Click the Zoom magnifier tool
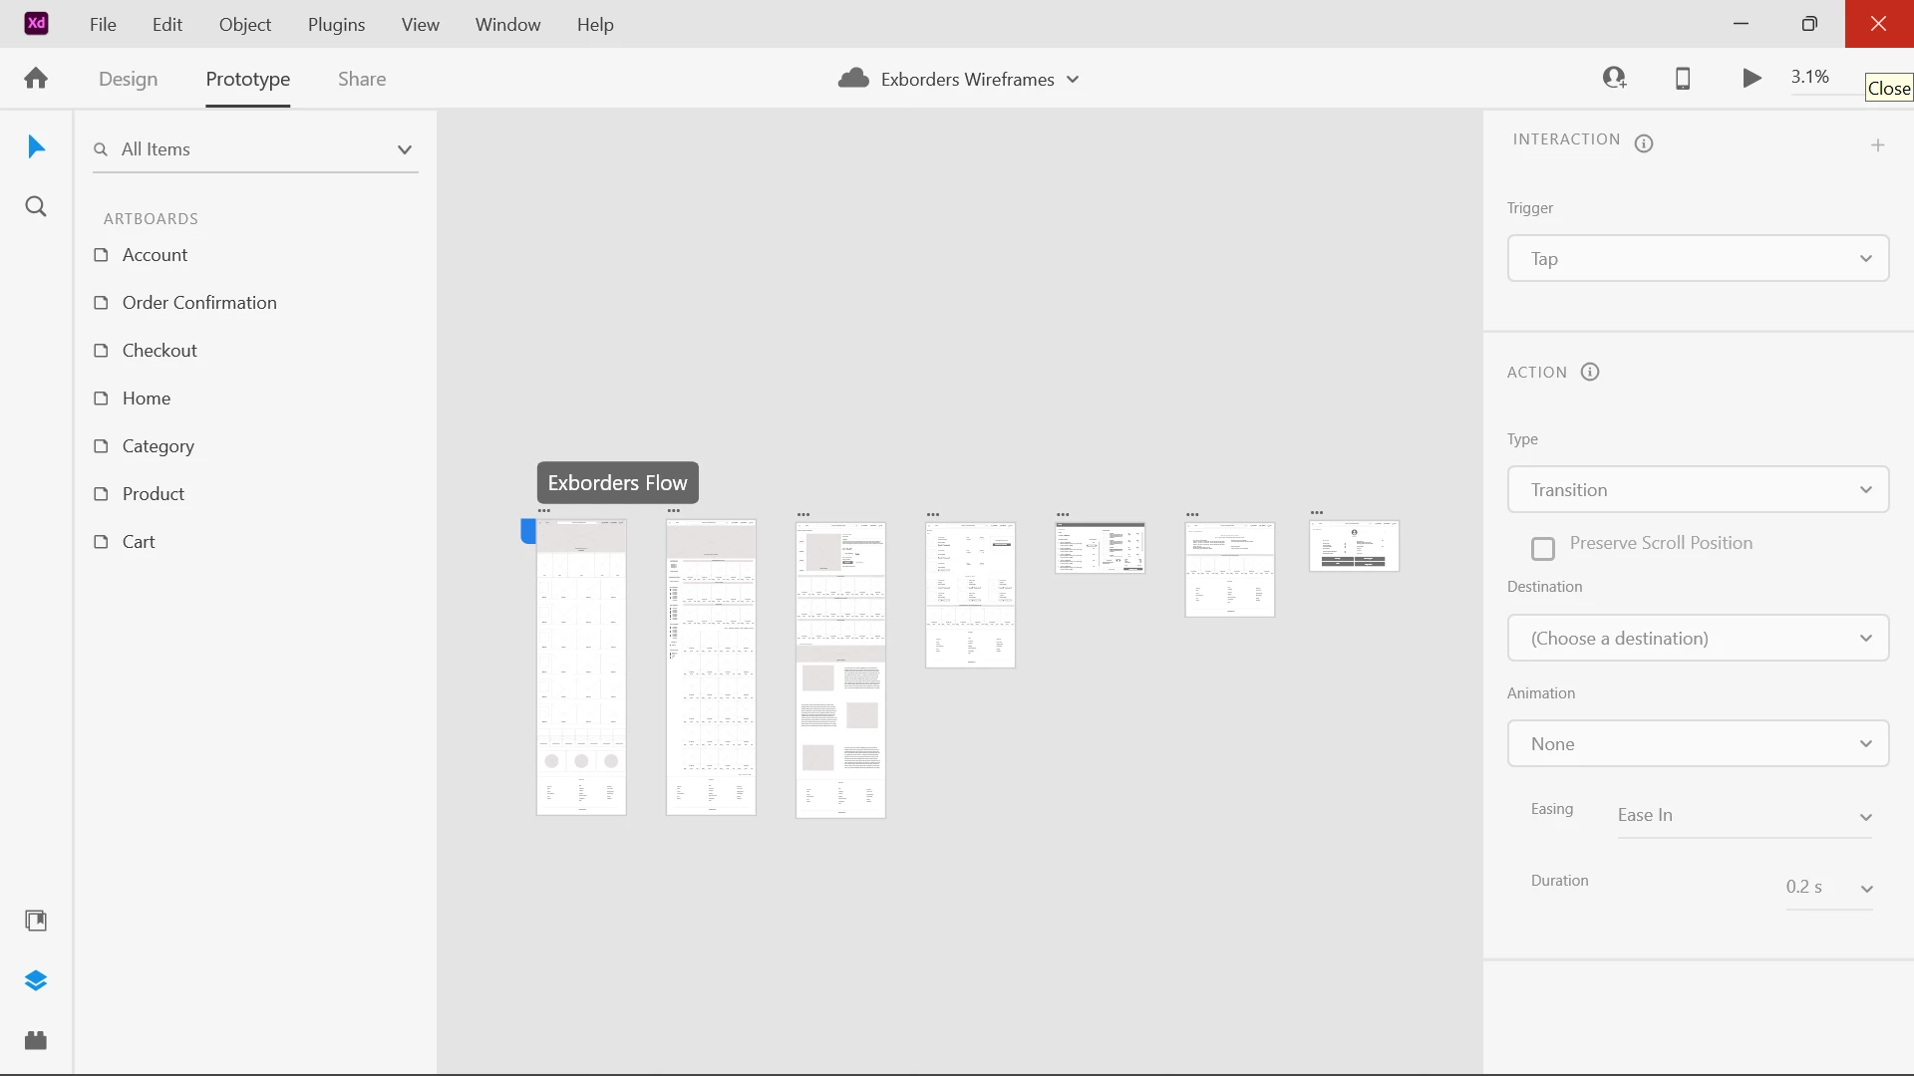The image size is (1914, 1076). 36,207
